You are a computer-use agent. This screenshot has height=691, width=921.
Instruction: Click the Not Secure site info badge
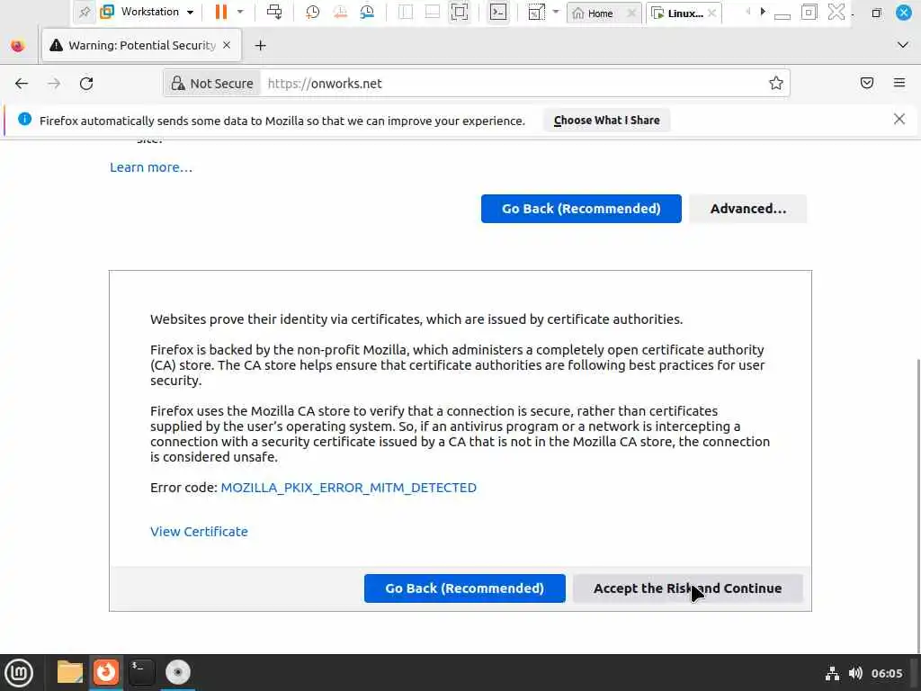(x=212, y=84)
